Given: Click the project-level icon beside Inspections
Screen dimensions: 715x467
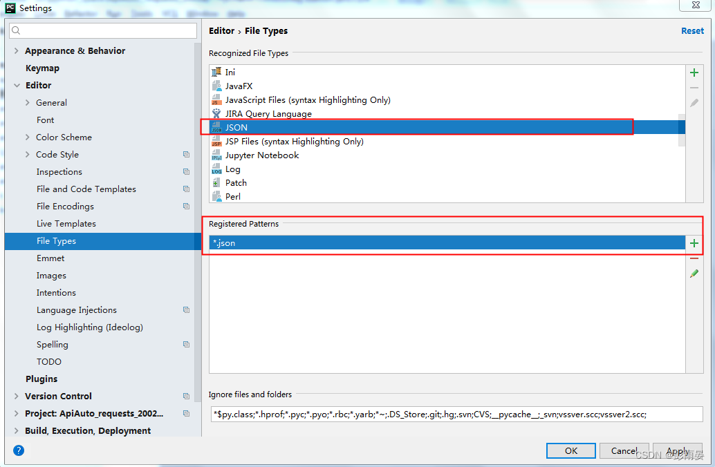Looking at the screenshot, I should point(186,172).
